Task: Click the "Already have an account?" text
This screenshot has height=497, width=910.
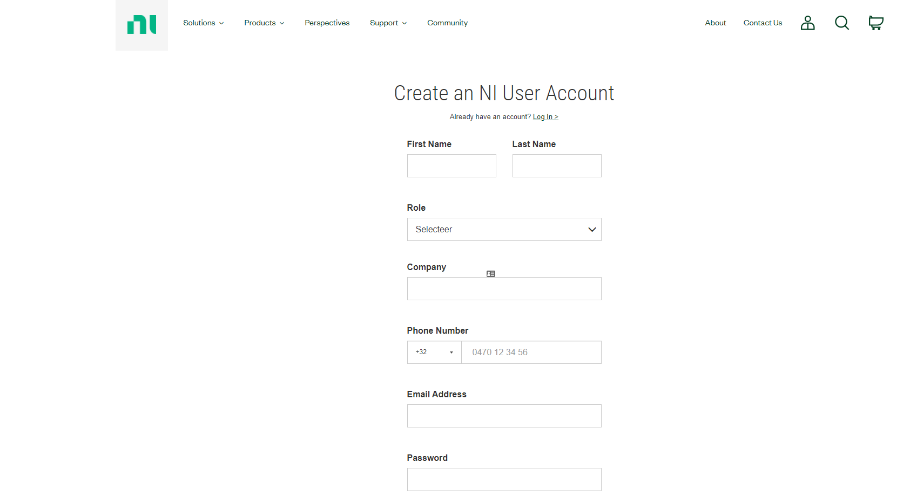Action: pyautogui.click(x=490, y=116)
